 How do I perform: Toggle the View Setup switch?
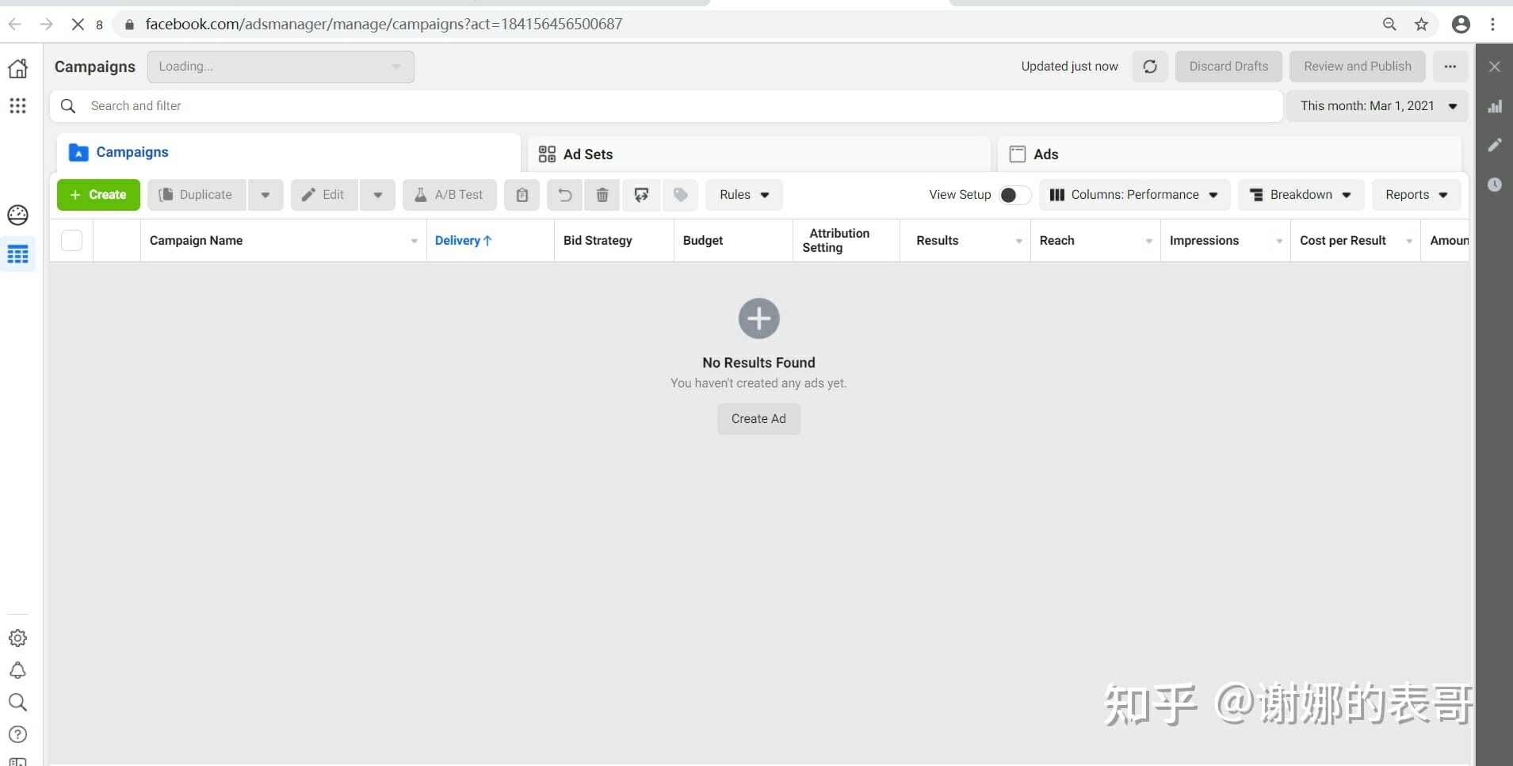[x=1014, y=195]
